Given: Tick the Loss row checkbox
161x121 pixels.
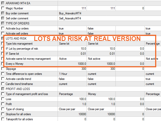Looking at the screenshot, I should pos(3,99).
